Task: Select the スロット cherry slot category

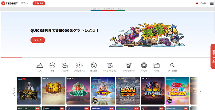Action: coord(65,67)
